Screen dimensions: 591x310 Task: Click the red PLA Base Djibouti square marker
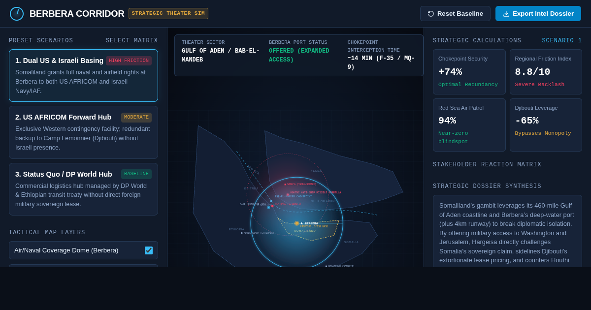[x=272, y=206]
